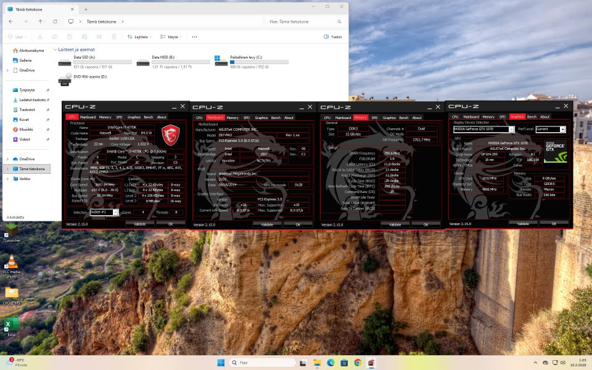Click the Delete trash icon in File Explorer
Viewport: 592px width, 370px height.
113,36
